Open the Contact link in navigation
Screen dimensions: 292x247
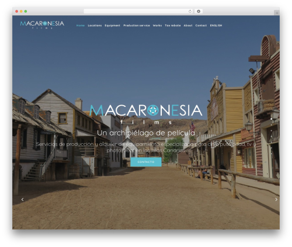[201, 26]
